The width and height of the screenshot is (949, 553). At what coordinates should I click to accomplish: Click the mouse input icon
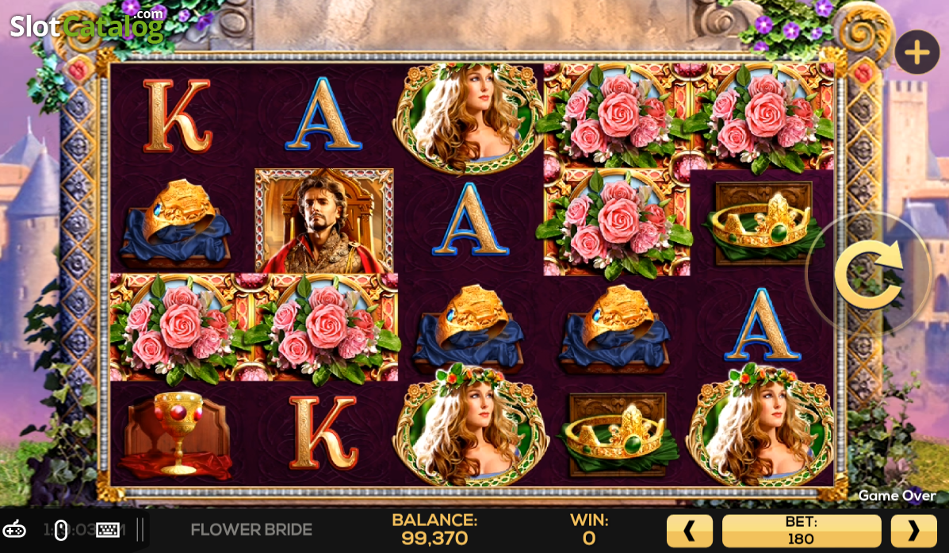pos(61,531)
